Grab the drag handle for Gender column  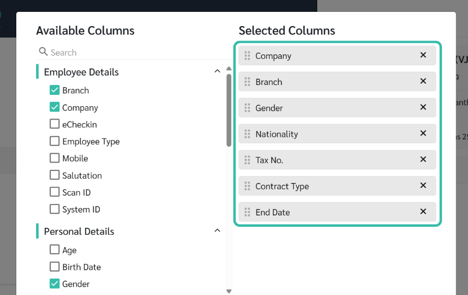pyautogui.click(x=247, y=108)
